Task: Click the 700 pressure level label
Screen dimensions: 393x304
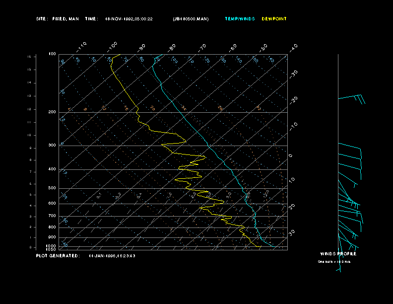Action: pyautogui.click(x=52, y=216)
